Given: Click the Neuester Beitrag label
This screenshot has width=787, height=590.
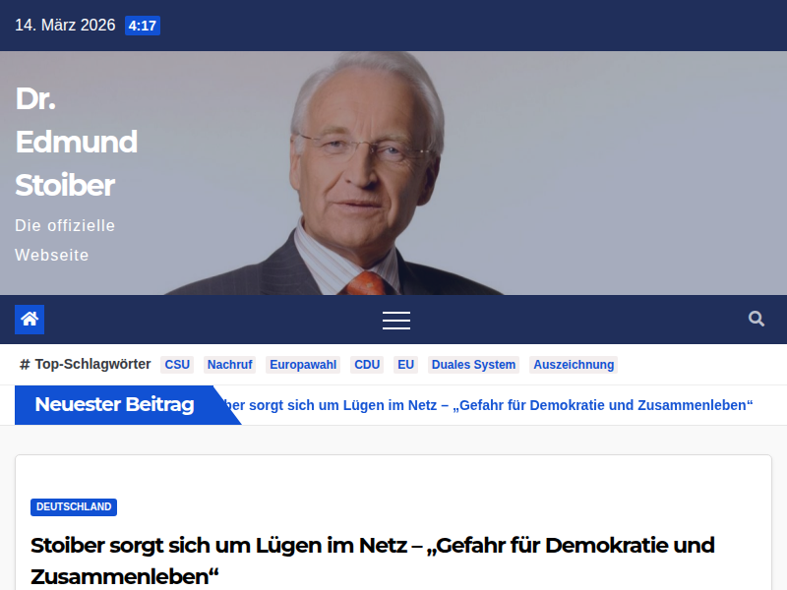Looking at the screenshot, I should (x=111, y=403).
